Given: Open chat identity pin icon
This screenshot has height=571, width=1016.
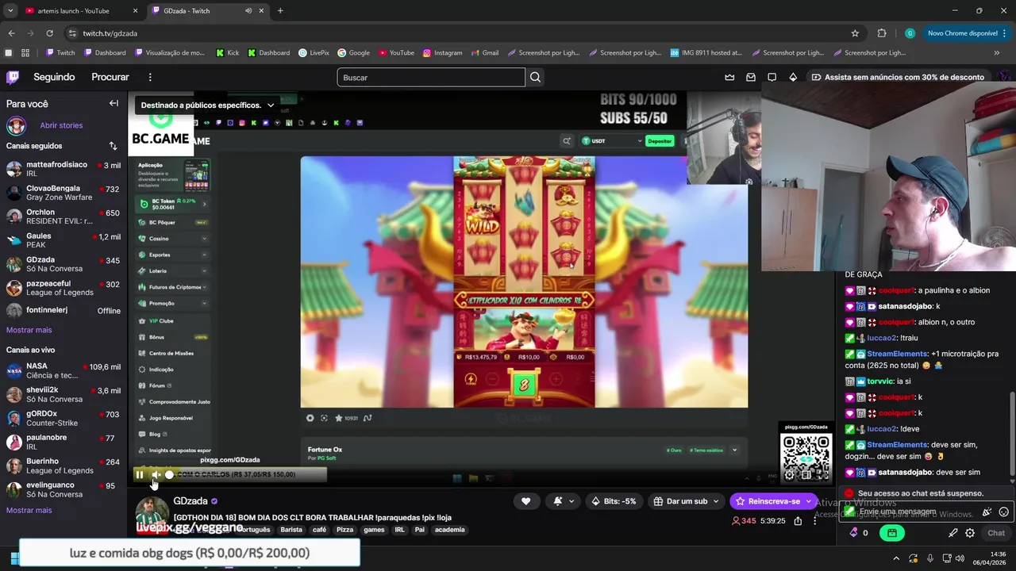Looking at the screenshot, I should (952, 533).
